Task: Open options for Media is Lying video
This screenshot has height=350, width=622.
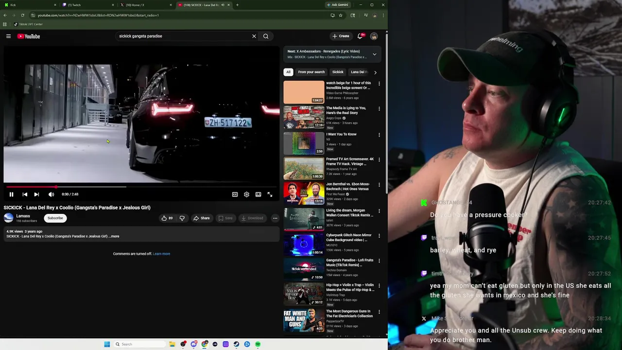Action: click(x=379, y=108)
